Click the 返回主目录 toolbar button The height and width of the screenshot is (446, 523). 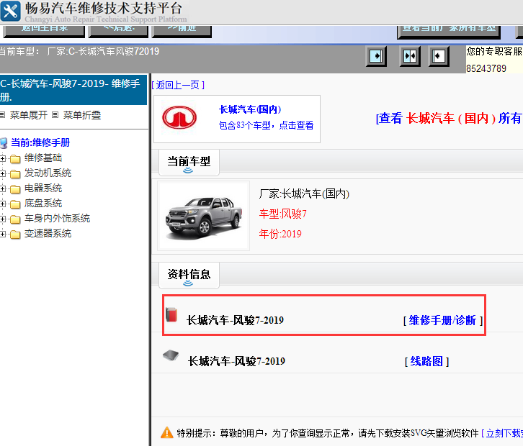tap(44, 31)
